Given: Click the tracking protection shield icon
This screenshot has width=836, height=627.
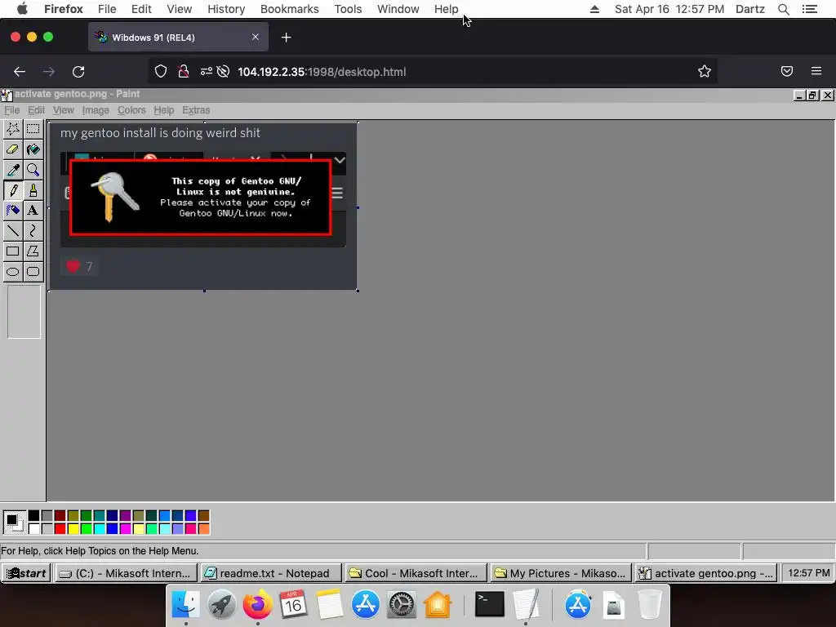Looking at the screenshot, I should click(161, 72).
